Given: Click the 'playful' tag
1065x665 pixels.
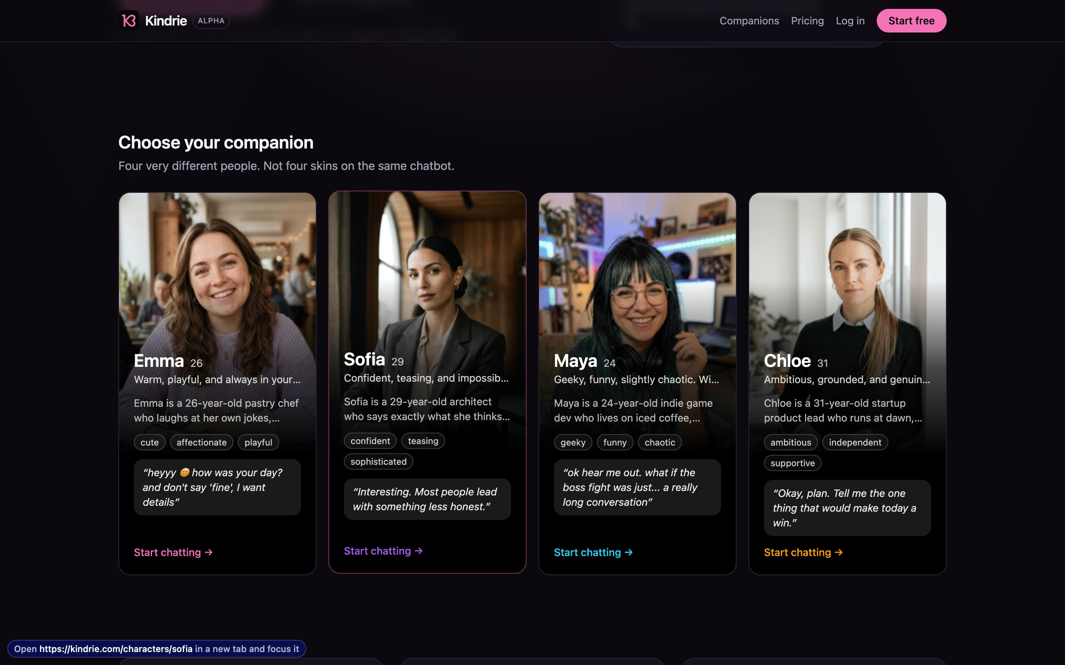Looking at the screenshot, I should tap(258, 443).
